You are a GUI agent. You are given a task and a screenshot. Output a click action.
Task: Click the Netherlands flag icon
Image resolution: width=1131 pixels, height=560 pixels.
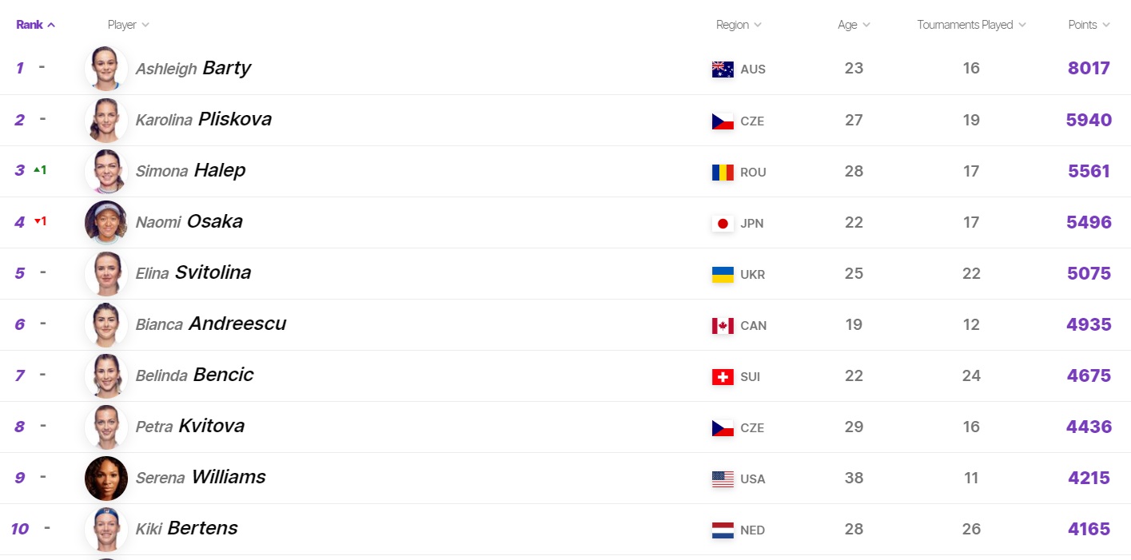pyautogui.click(x=723, y=530)
